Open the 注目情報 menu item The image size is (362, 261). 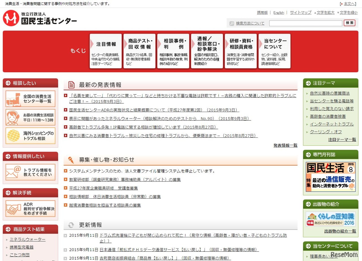(x=106, y=51)
